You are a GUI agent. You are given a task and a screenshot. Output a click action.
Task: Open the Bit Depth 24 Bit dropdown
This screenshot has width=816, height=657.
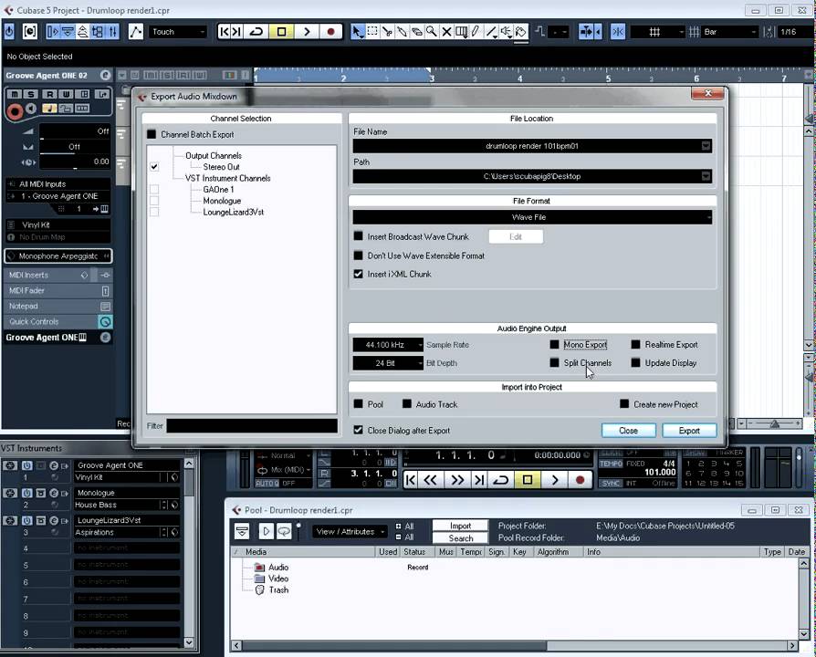[x=388, y=363]
